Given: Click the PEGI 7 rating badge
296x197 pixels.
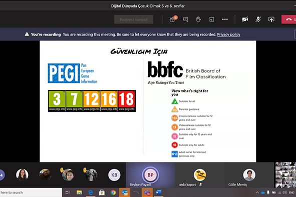Looking at the screenshot, I should coord(74,101).
